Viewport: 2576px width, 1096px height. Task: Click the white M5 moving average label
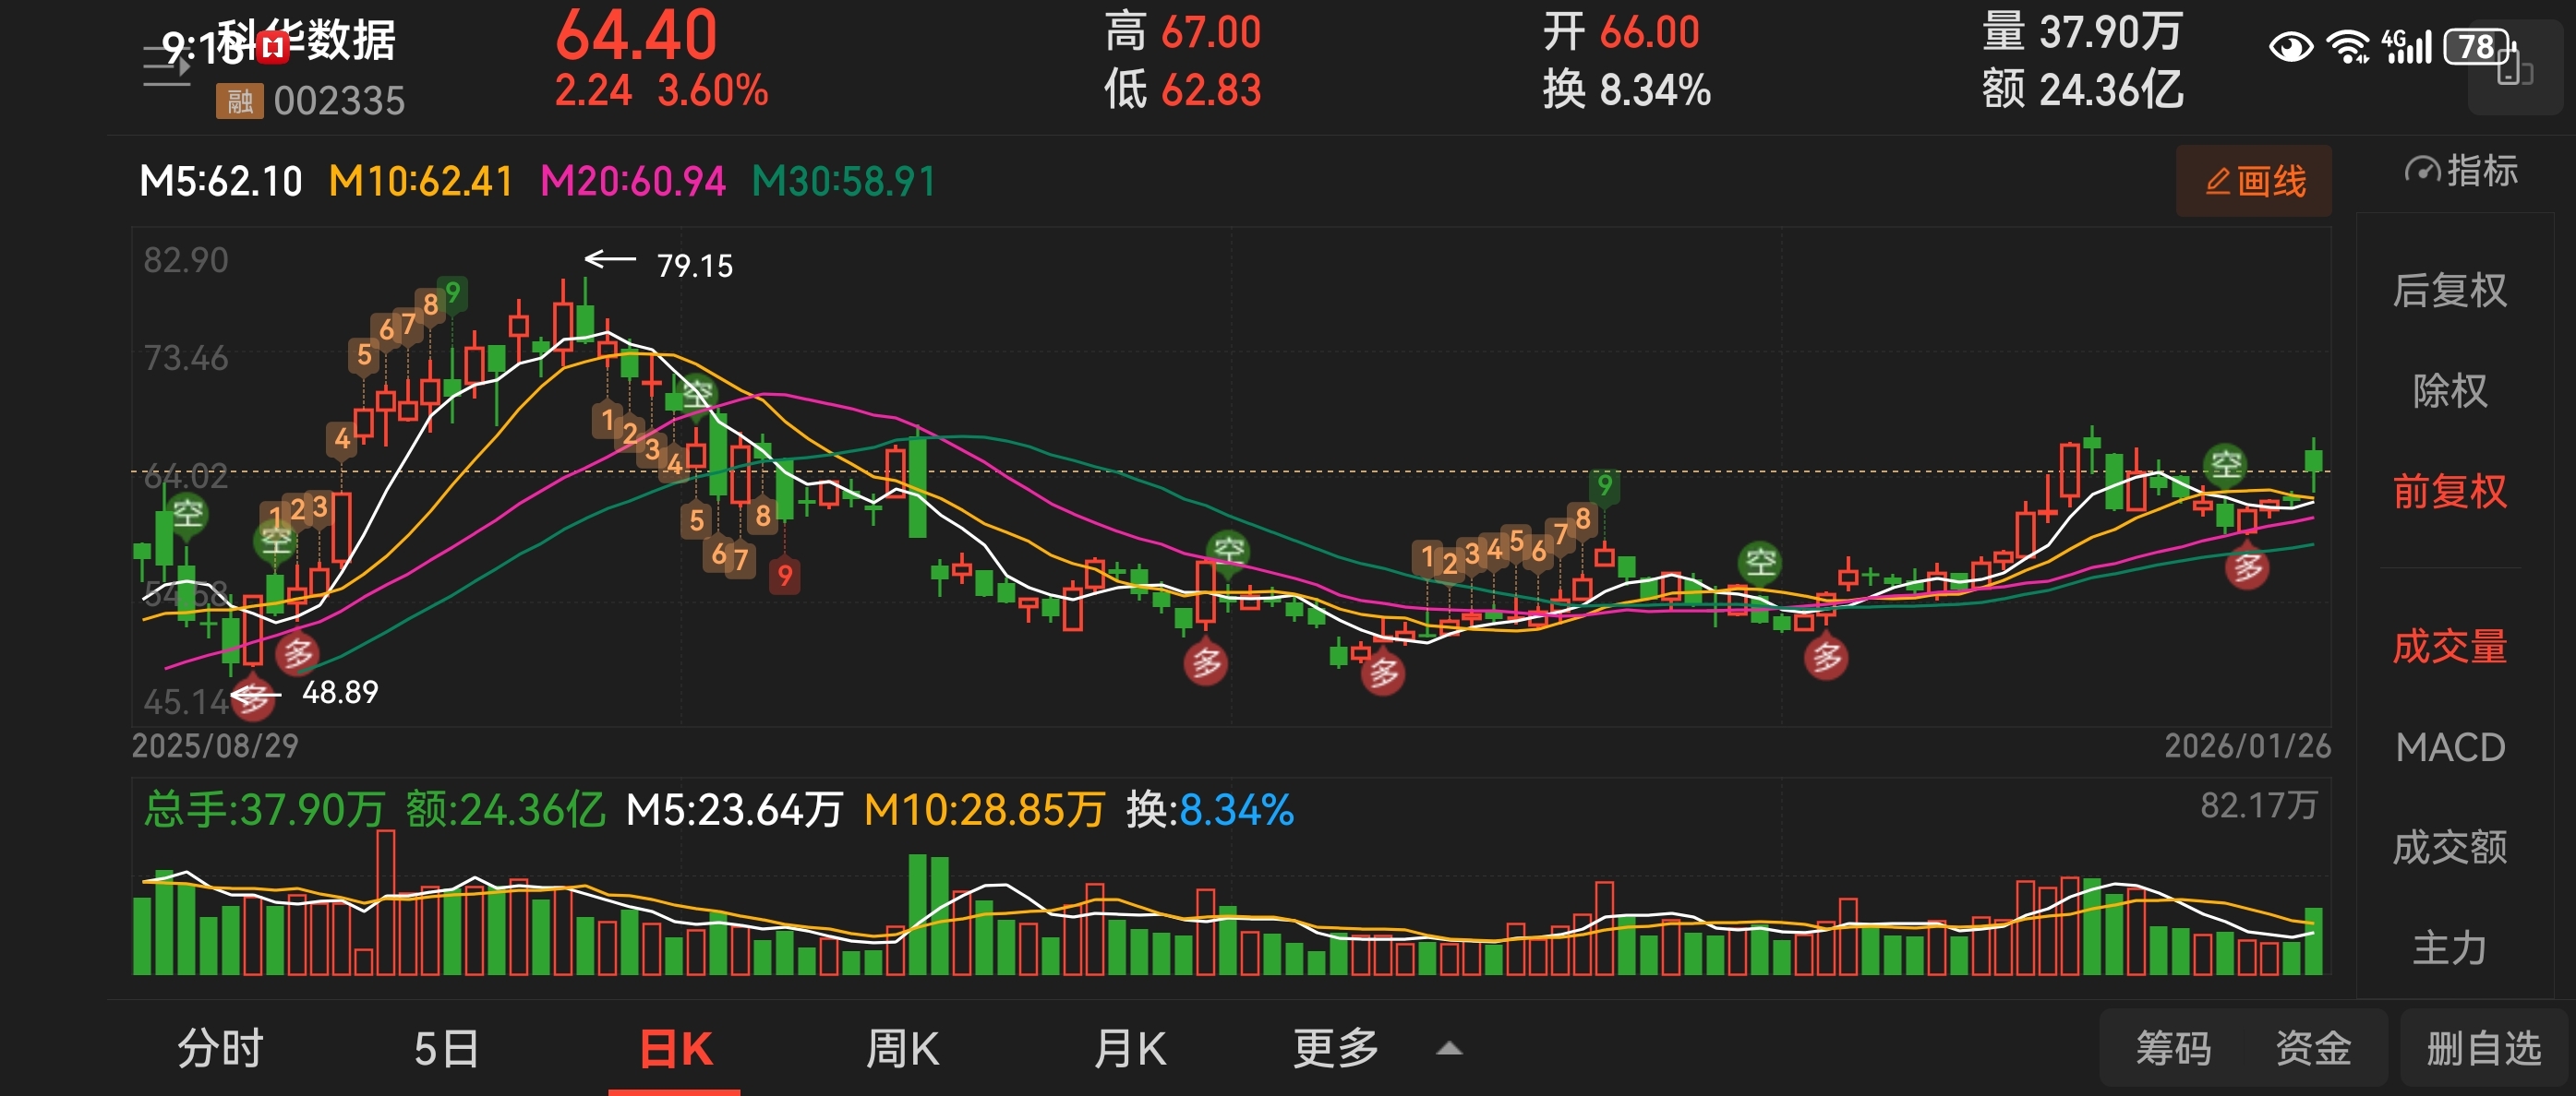tap(221, 182)
